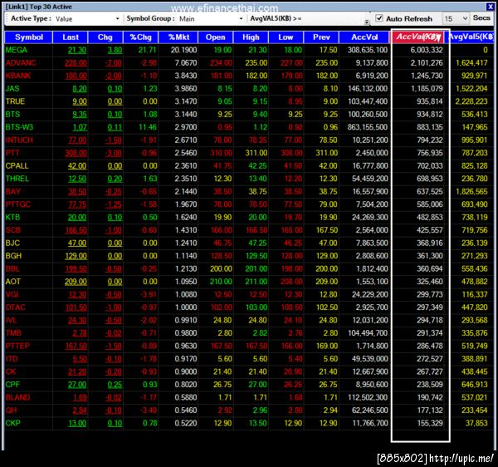Select the BLAND symbol
Image resolution: width=498 pixels, height=467 pixels.
click(17, 398)
